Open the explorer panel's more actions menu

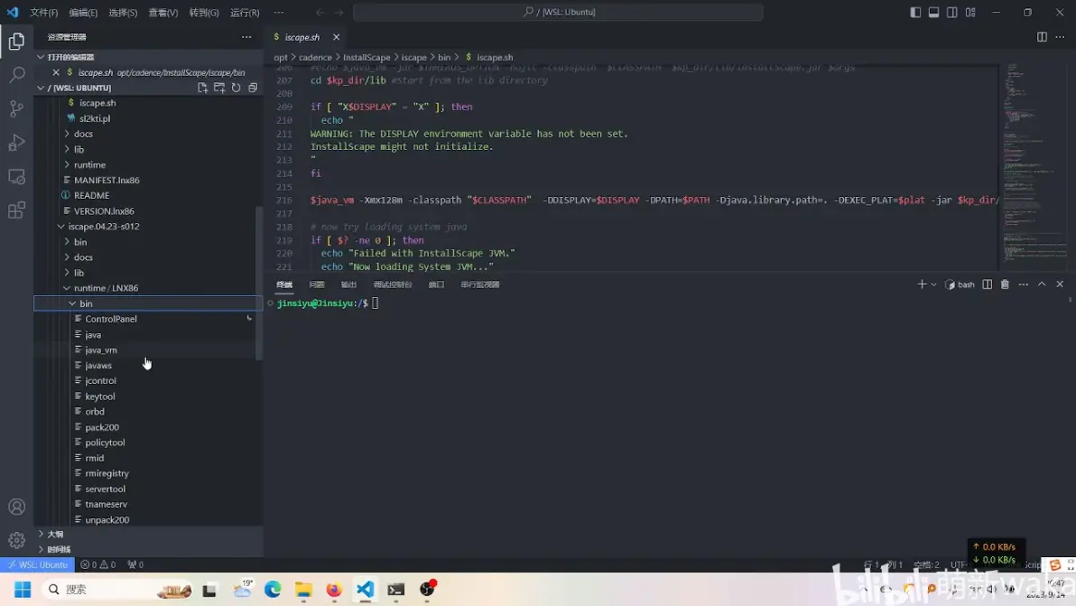click(x=246, y=37)
